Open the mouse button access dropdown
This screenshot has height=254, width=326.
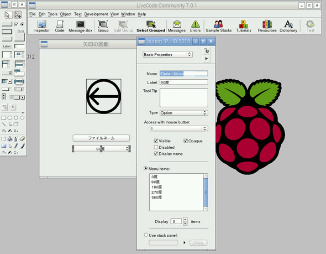coord(179,128)
